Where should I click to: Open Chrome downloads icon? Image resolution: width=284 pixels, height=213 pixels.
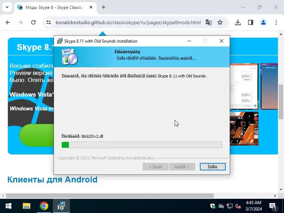237,22
